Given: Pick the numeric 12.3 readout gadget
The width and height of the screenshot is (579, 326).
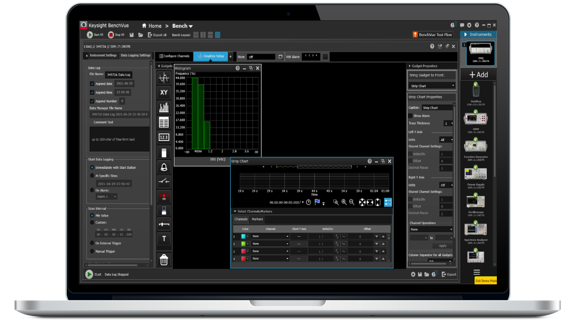Looking at the screenshot, I should (x=164, y=137).
